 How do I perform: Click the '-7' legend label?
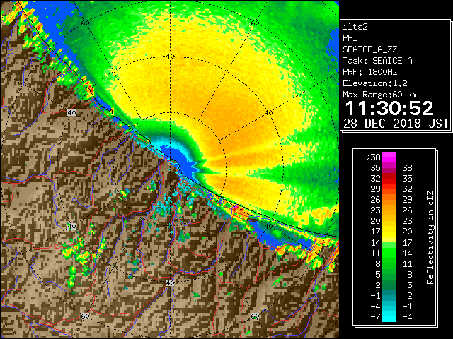376,317
